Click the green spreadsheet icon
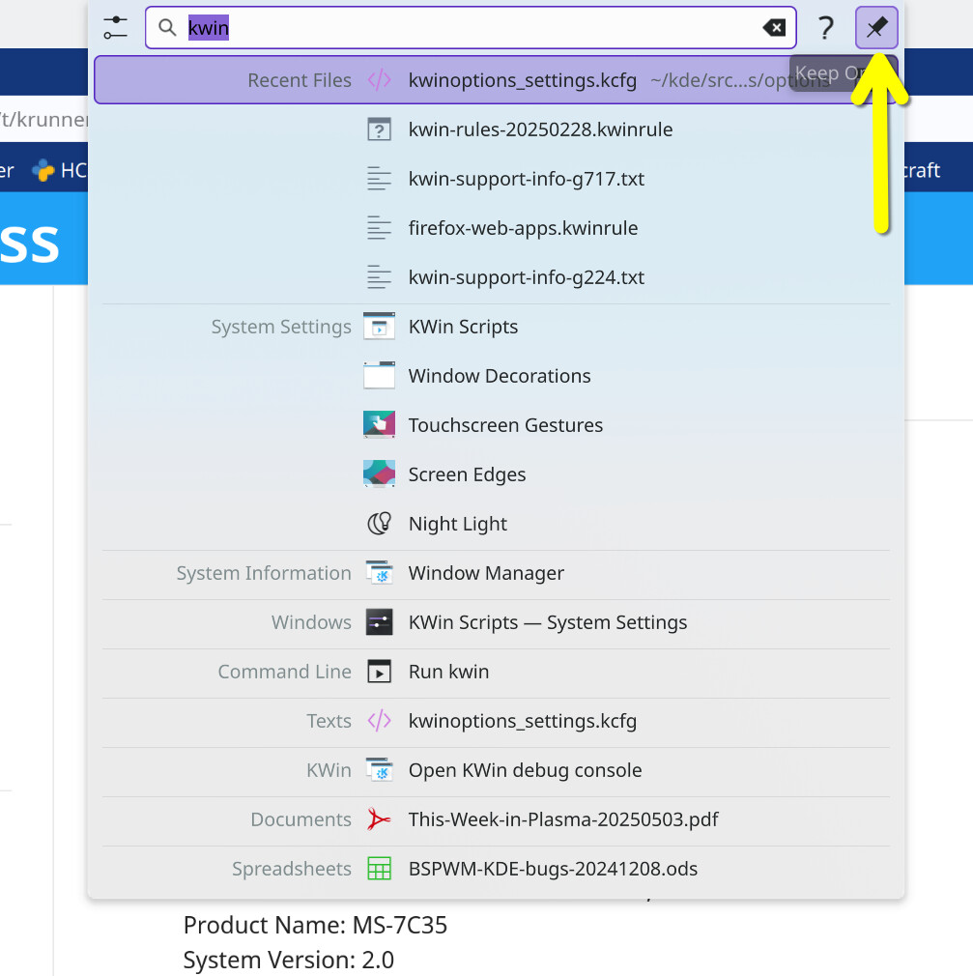Image resolution: width=973 pixels, height=976 pixels. point(379,869)
